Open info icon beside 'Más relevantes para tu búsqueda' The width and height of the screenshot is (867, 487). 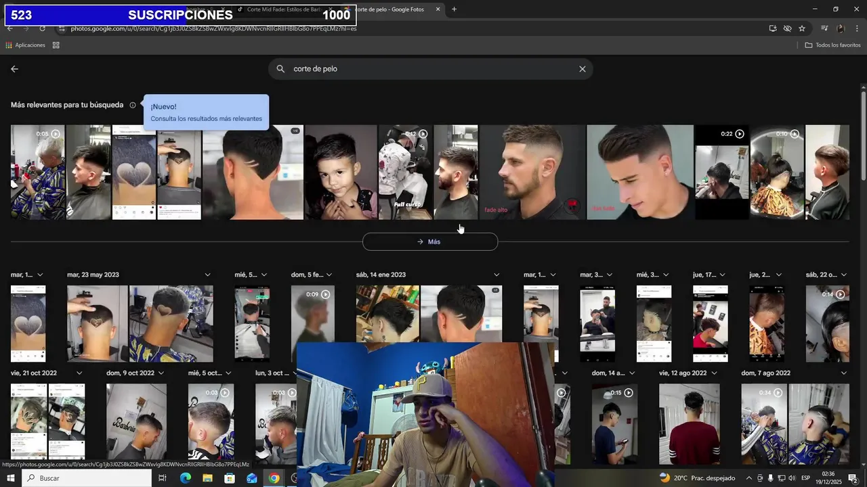[x=133, y=105]
